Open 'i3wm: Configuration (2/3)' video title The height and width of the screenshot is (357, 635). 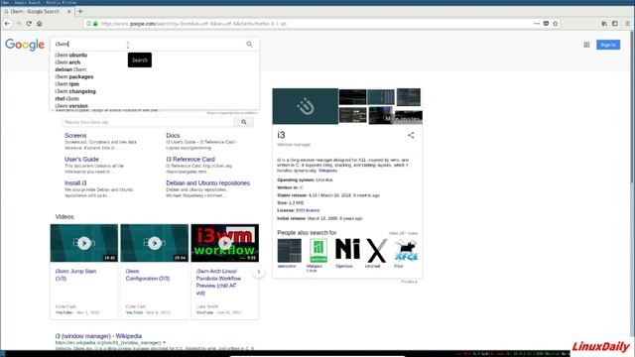coord(148,275)
